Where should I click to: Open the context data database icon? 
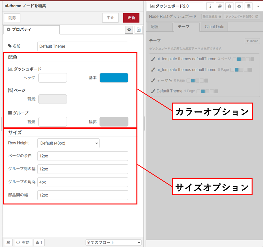[x=248, y=7]
